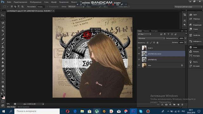Toggle lock all padlock icon
Screen dimensions: 203x114
pyautogui.click(x=157, y=42)
